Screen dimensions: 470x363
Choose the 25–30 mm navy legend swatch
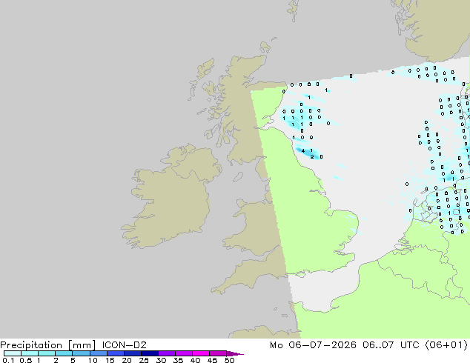149,353
